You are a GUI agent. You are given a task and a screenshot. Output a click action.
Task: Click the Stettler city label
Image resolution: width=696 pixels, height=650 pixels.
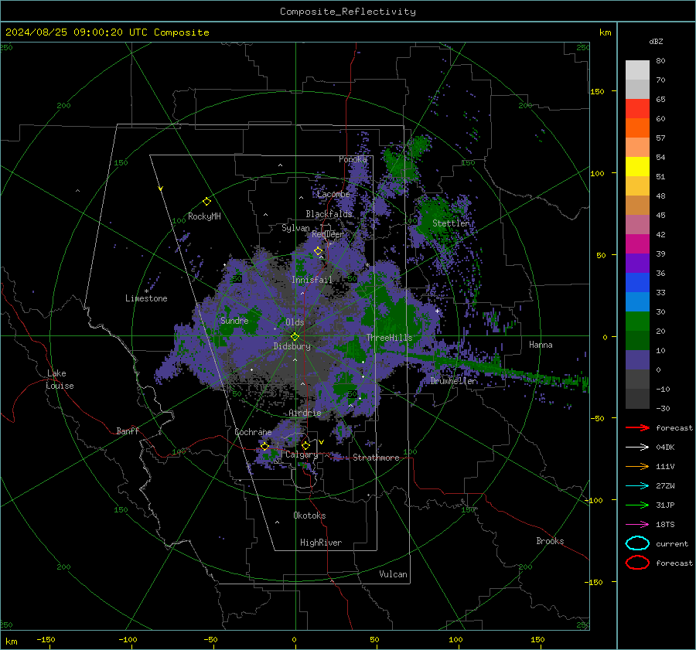click(x=451, y=223)
